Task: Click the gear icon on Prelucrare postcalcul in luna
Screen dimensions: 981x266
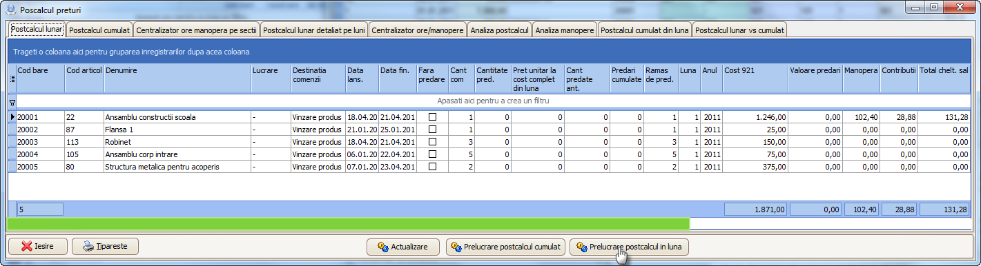Action: [581, 247]
